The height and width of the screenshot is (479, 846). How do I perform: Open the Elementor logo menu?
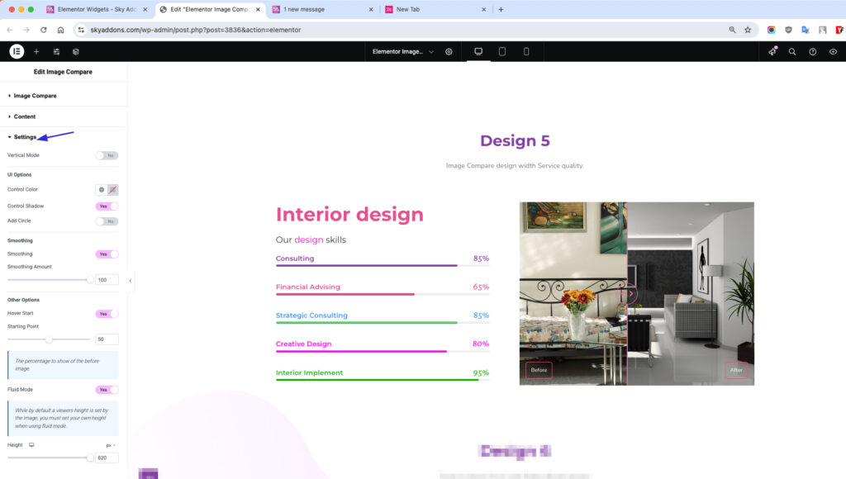[17, 51]
